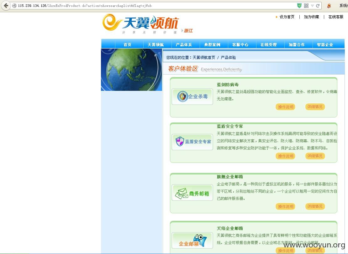Expand the address bar history dropdown arrow
348x254 pixels.
click(312, 6)
